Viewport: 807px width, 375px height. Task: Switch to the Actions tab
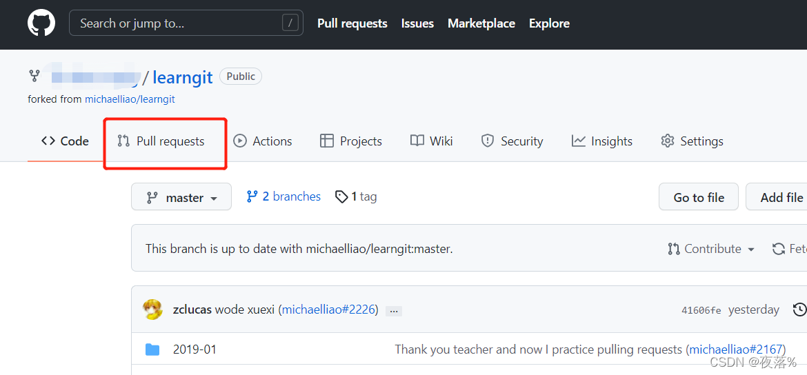point(263,141)
